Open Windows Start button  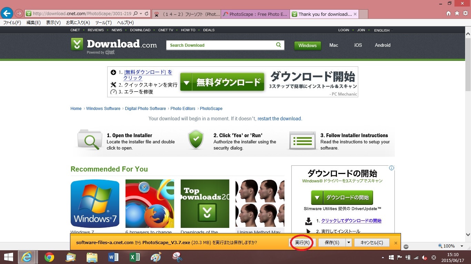point(9,257)
